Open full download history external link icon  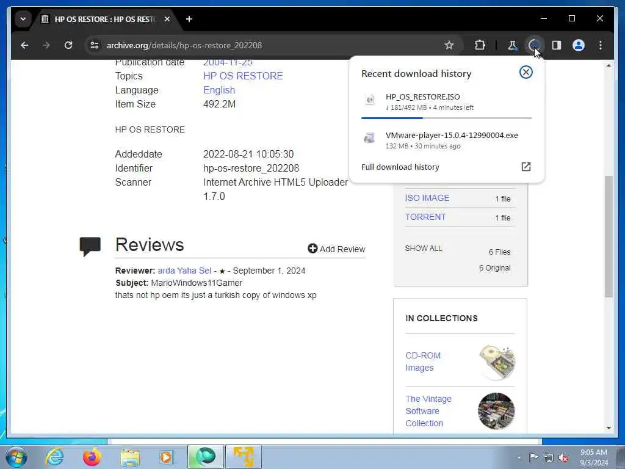click(x=526, y=167)
